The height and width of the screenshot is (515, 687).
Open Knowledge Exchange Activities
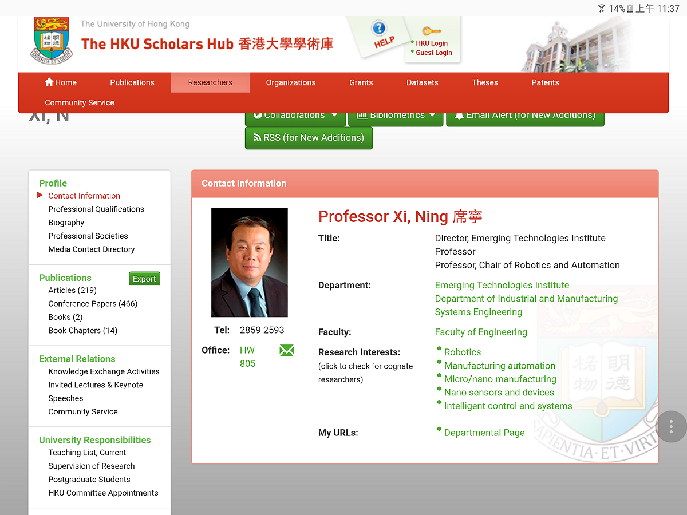click(x=104, y=371)
